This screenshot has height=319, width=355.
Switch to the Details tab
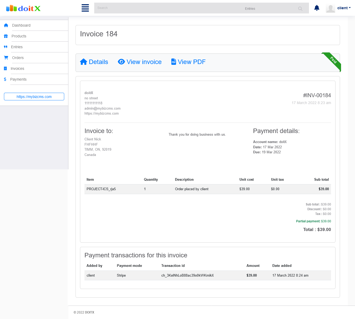[x=94, y=62]
